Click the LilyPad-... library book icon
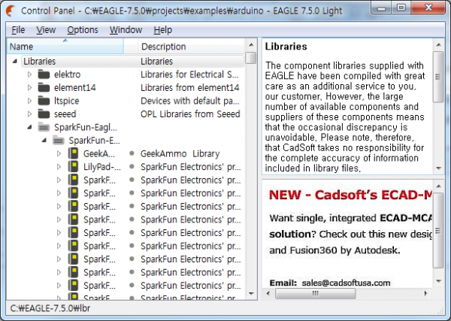451x321 pixels. [74, 167]
